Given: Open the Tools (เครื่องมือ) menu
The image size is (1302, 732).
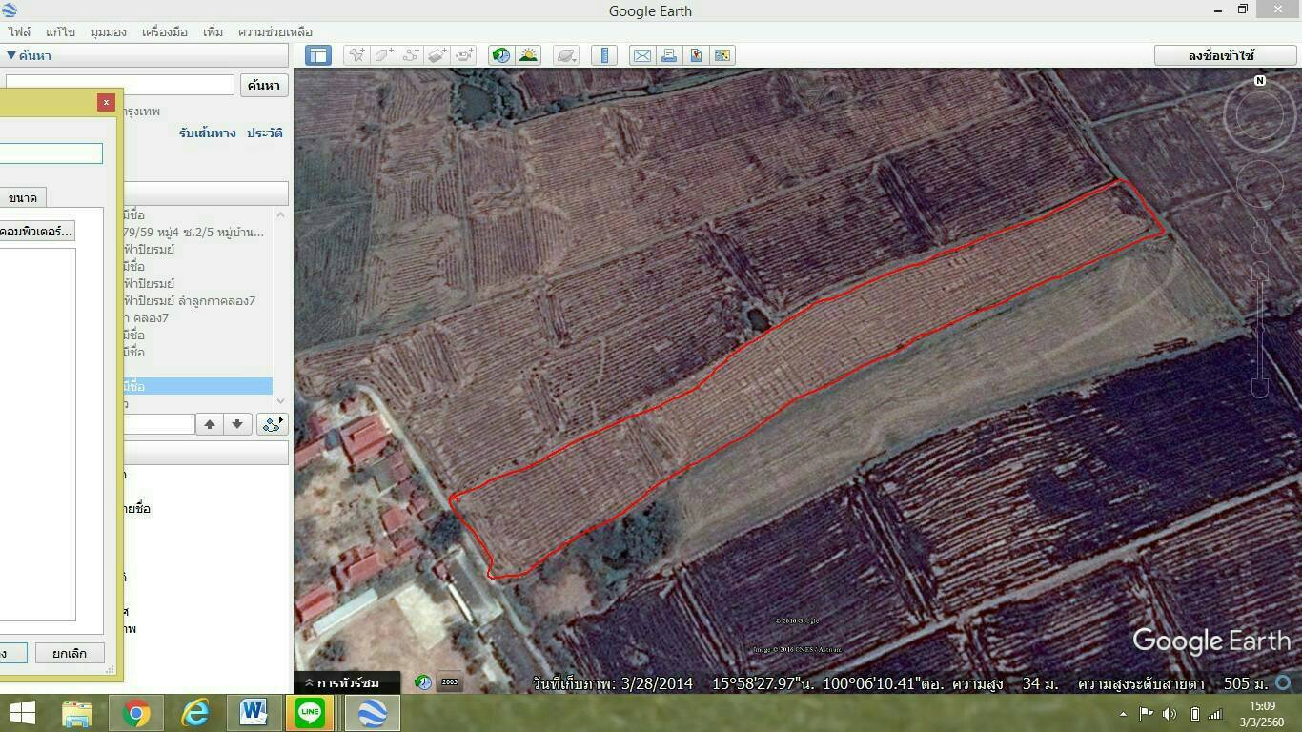Looking at the screenshot, I should click(x=165, y=31).
